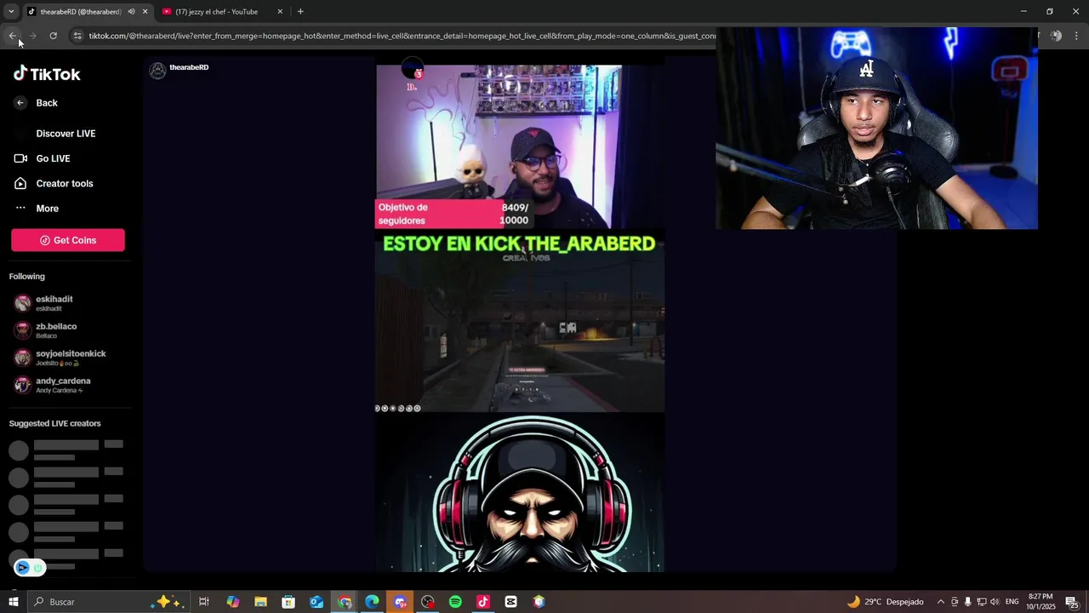1089x613 pixels.
Task: Click the 29°C Despejado weather widget
Action: tap(885, 602)
